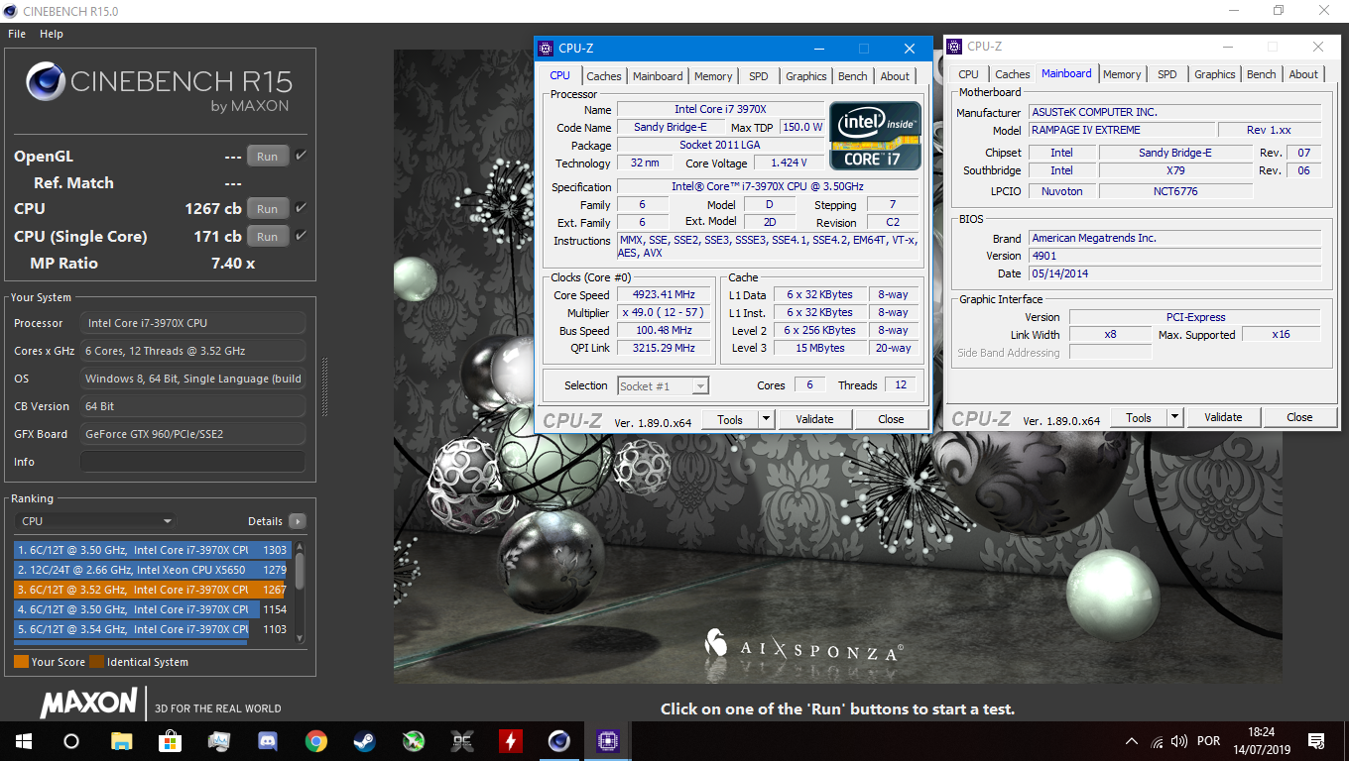Click the brown Identical System legend swatch
This screenshot has height=761, width=1349.
coord(96,662)
